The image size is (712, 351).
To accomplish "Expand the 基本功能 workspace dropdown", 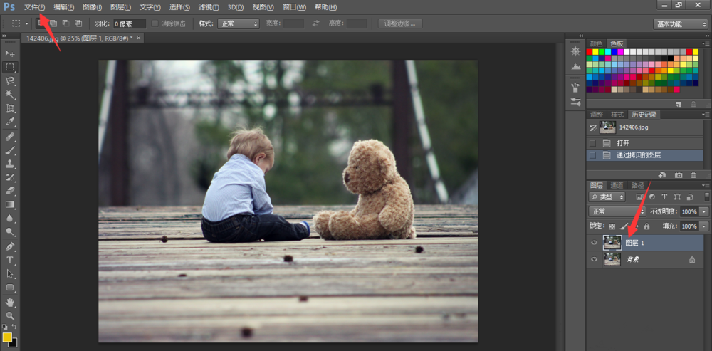I will pyautogui.click(x=680, y=23).
